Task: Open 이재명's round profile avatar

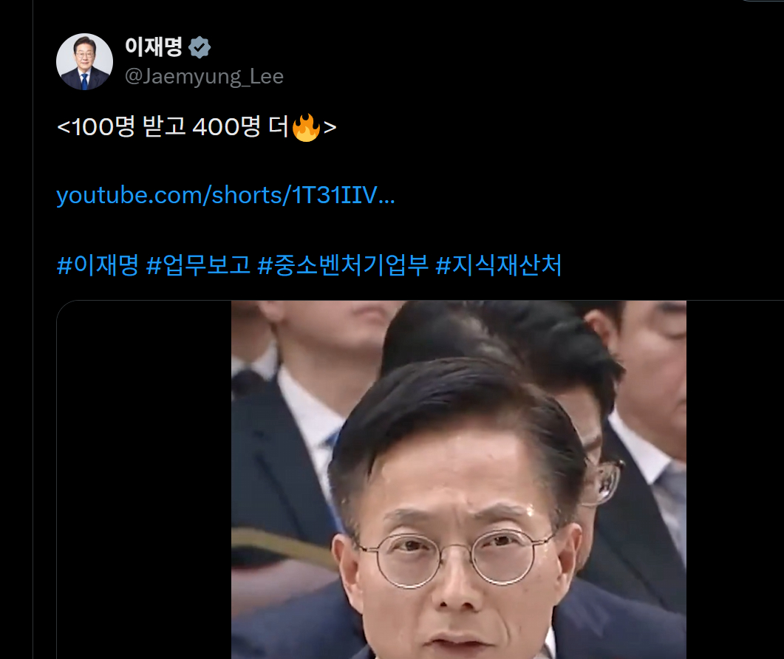Action: (84, 61)
